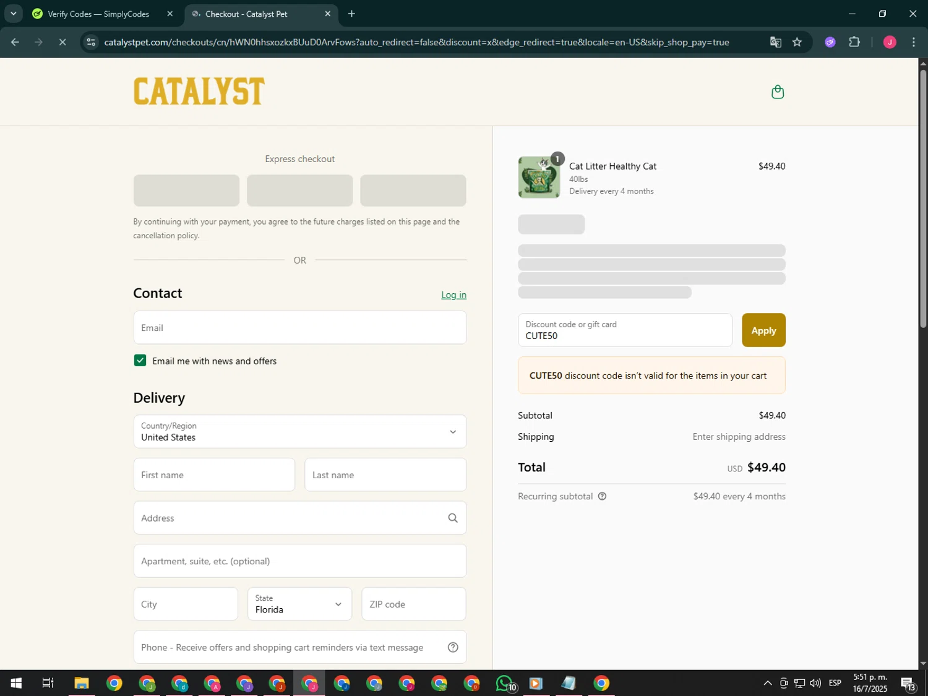Screen dimensions: 928x696
Task: Click the site information icon in address bar
Action: point(91,42)
